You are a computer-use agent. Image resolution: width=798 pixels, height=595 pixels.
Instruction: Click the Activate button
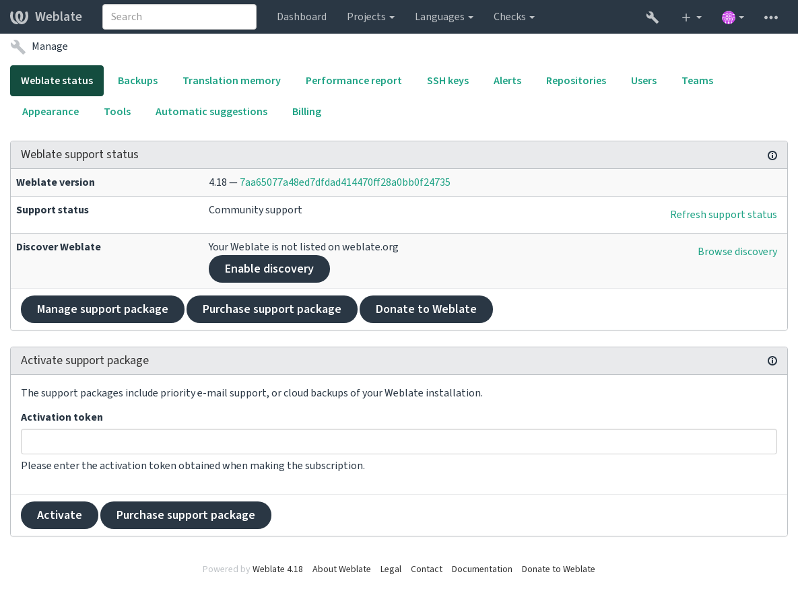coord(59,515)
